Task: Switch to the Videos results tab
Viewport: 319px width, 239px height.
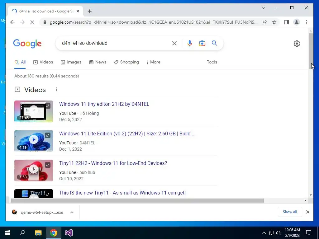Action: click(x=43, y=62)
